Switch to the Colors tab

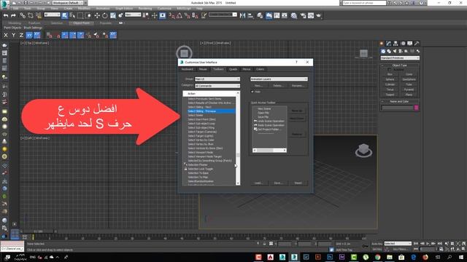[260, 69]
